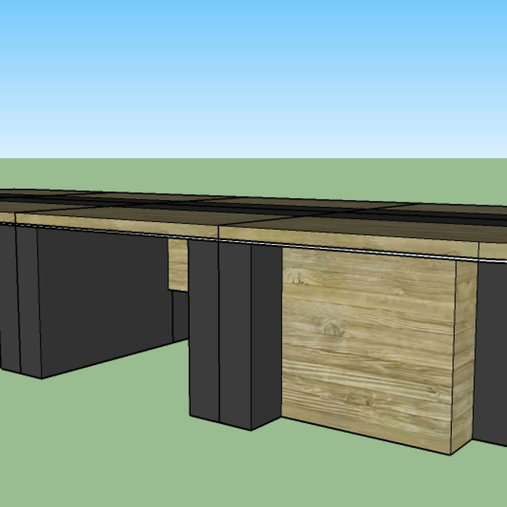Select the narrow right side face of the wood panel

pyautogui.click(x=465, y=355)
